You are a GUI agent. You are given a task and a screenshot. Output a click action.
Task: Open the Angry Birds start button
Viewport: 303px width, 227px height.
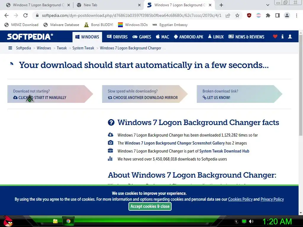click(x=8, y=221)
